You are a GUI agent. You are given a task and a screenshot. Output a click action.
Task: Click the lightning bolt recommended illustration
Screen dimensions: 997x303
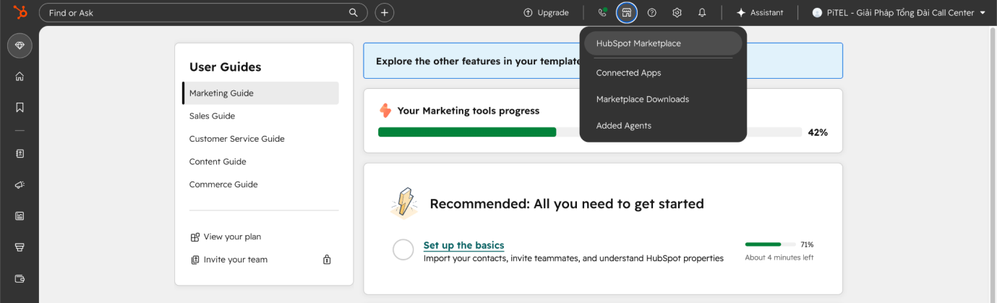[404, 203]
